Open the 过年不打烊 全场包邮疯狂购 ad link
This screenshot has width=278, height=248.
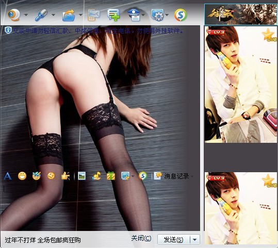tap(43, 240)
